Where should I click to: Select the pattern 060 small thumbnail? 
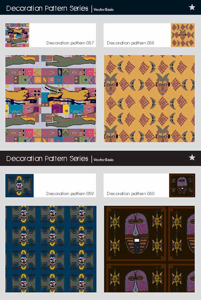pyautogui.click(x=182, y=186)
